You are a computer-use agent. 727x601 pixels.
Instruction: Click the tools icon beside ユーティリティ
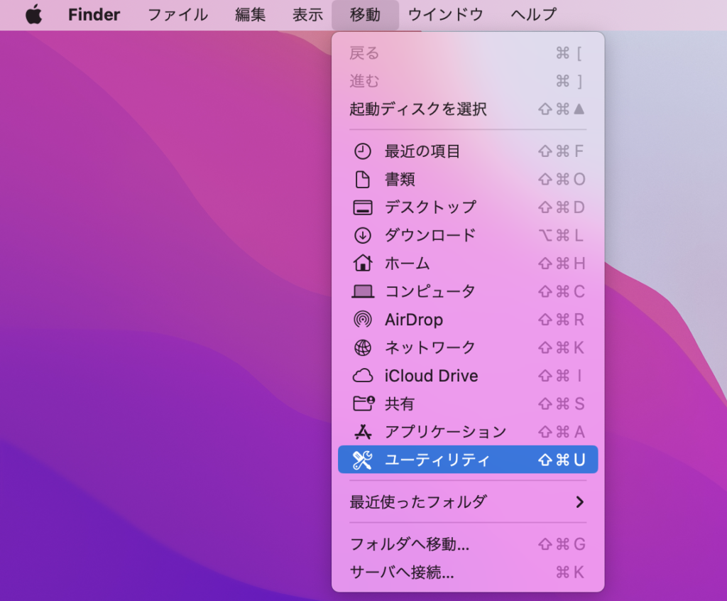(x=362, y=460)
